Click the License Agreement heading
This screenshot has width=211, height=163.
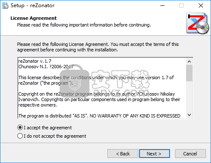[x=33, y=18]
